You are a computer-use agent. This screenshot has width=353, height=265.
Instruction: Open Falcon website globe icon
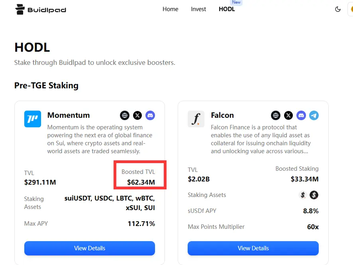tap(276, 115)
